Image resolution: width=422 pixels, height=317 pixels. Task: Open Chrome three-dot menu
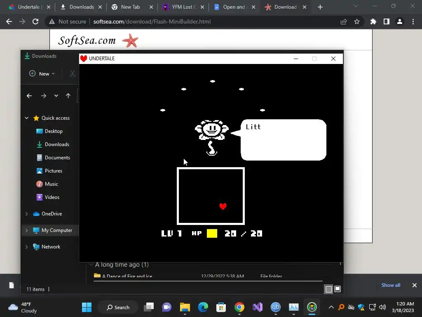coord(413,21)
